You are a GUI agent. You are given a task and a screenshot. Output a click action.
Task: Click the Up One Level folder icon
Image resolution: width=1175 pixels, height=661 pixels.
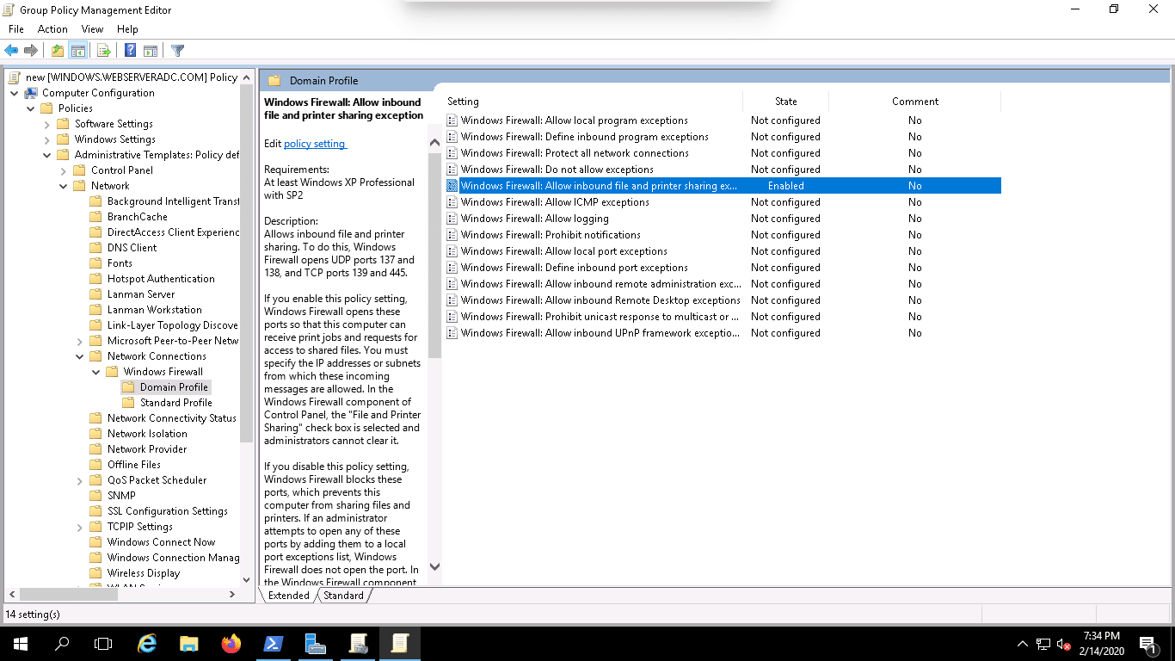tap(57, 51)
